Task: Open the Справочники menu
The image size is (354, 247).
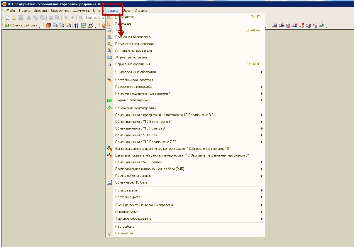Action: tap(61, 11)
